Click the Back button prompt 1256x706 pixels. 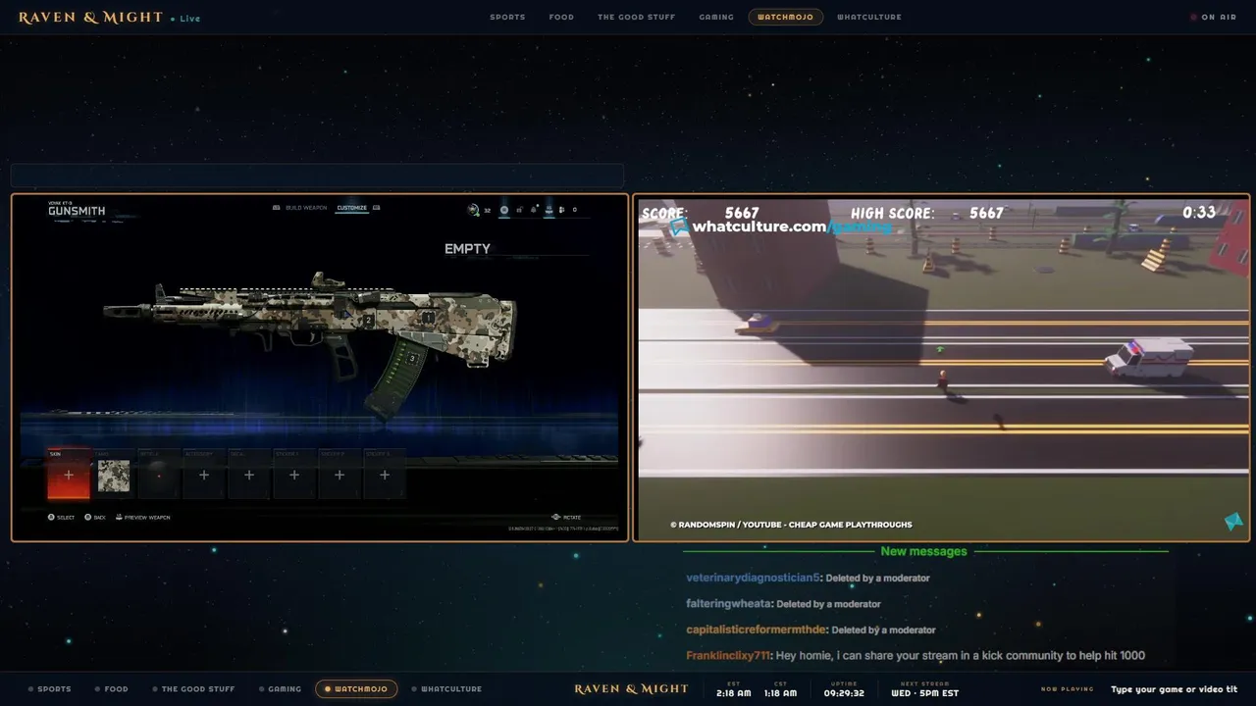(95, 517)
